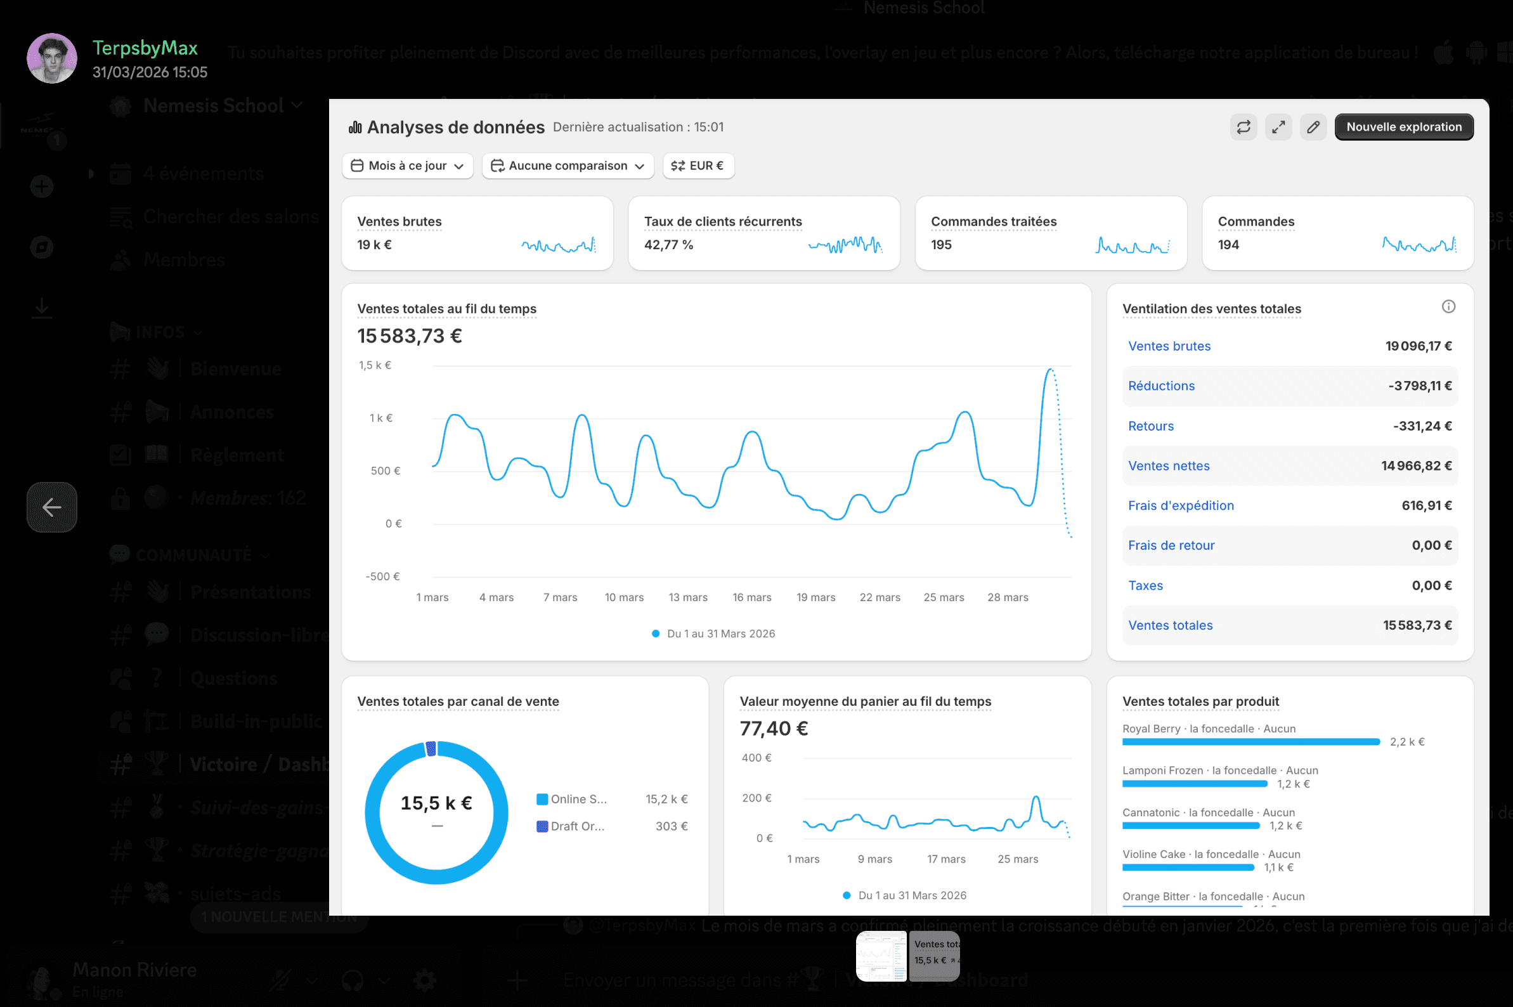Click the Online S... legend color swatch

[542, 800]
